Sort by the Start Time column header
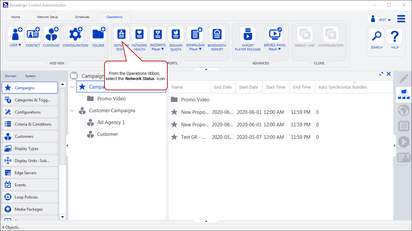 (x=276, y=87)
